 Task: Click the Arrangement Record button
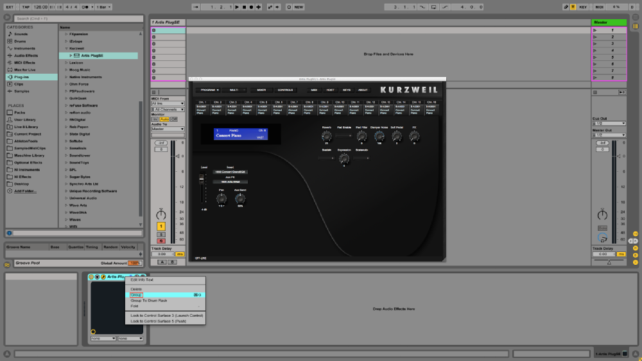click(251, 7)
